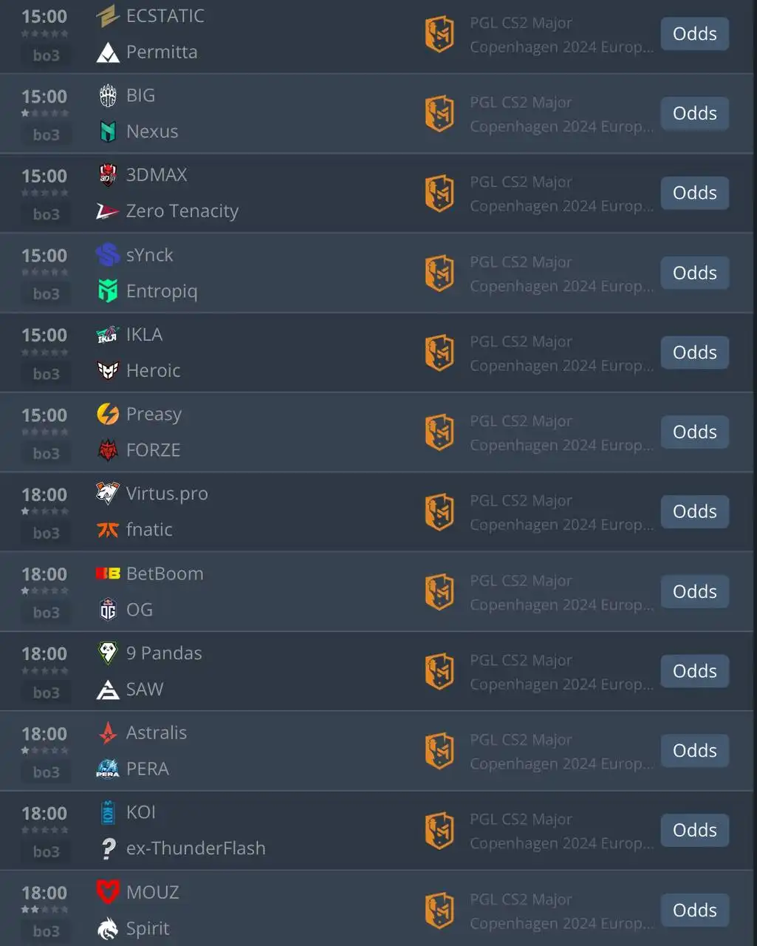The width and height of the screenshot is (757, 946).
Task: Click the 9 Pandas panda logo
Action: pos(108,653)
